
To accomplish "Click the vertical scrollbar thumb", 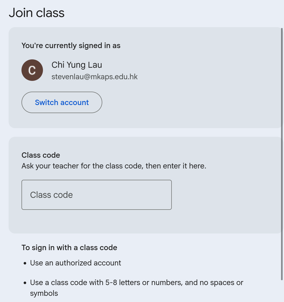I will (x=282, y=153).
